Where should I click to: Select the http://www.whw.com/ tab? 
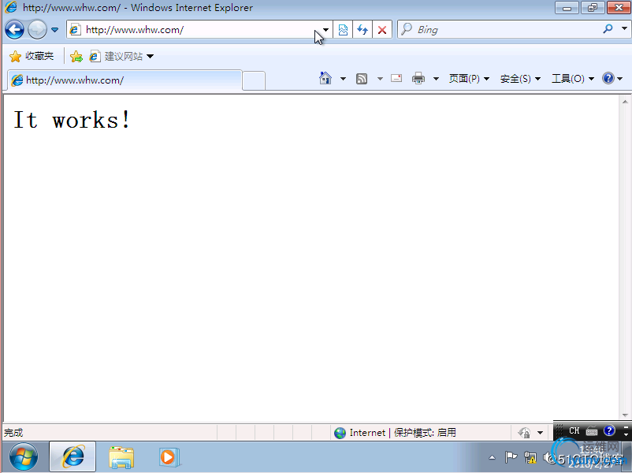click(125, 80)
